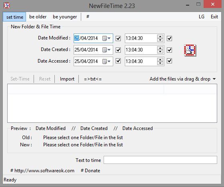Open calendar for Date Accessed

pos(106,61)
